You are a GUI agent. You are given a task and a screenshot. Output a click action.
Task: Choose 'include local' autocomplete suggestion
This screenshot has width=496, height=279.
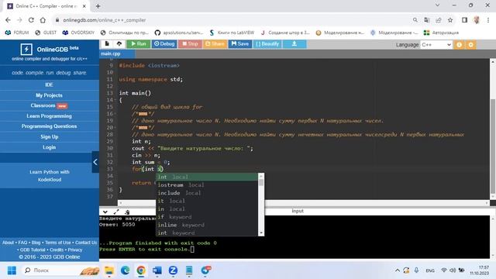click(207, 193)
